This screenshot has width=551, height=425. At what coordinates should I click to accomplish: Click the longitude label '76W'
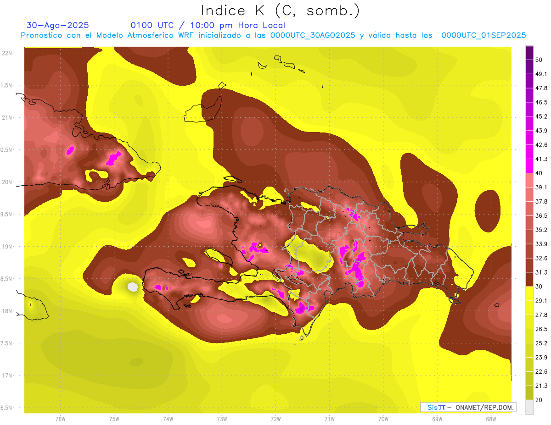pos(61,419)
